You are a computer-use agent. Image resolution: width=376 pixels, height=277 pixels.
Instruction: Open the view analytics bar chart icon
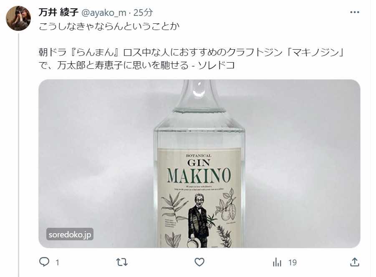click(277, 262)
